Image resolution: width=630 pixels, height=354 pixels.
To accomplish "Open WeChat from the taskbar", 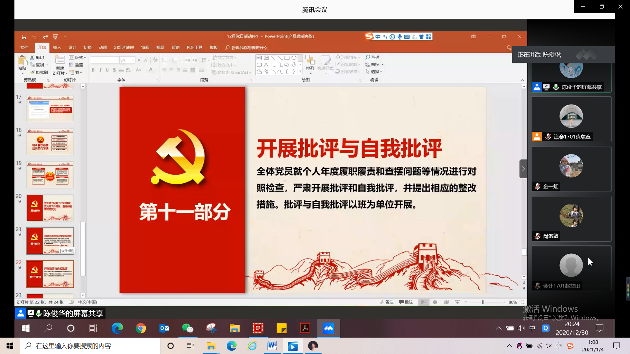I will coord(188,328).
